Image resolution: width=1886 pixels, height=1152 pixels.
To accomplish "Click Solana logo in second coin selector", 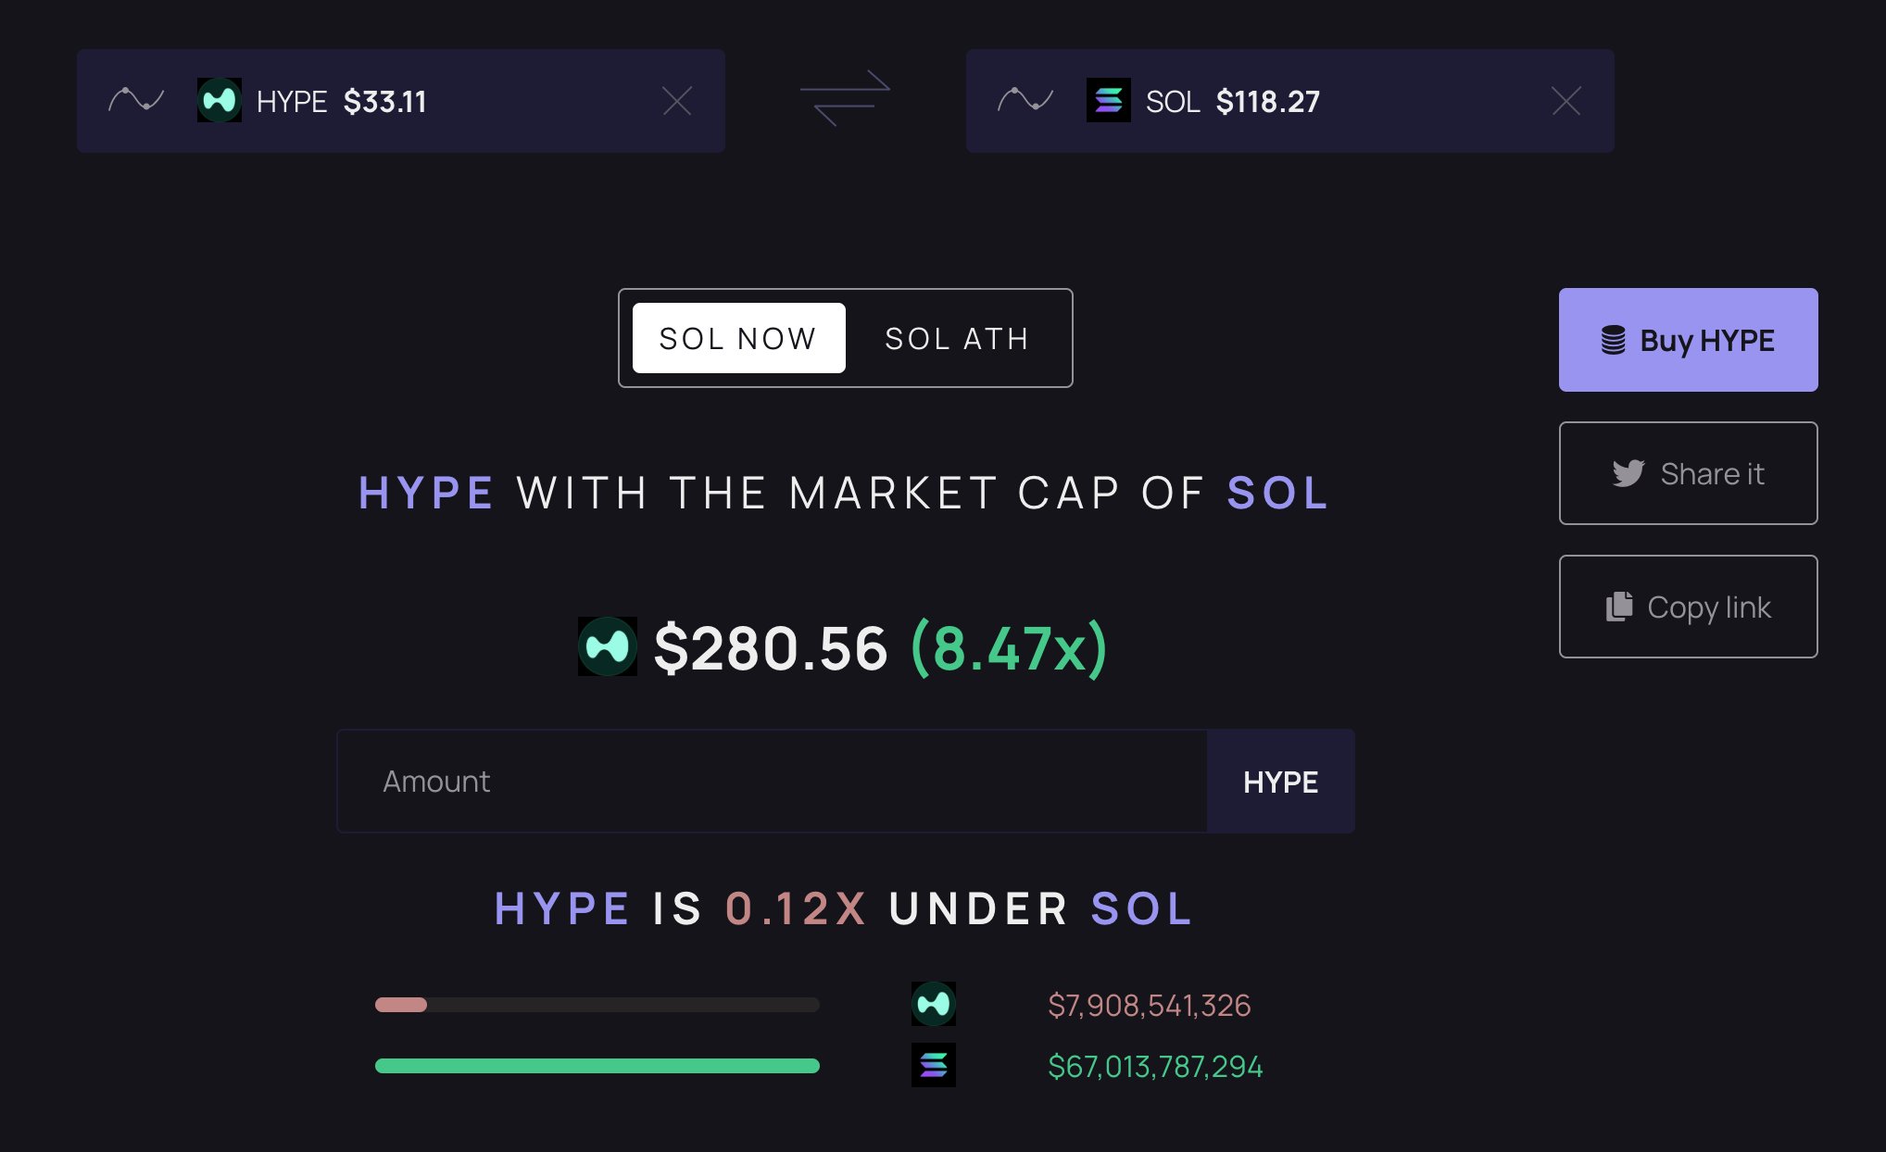I will pos(1109,100).
